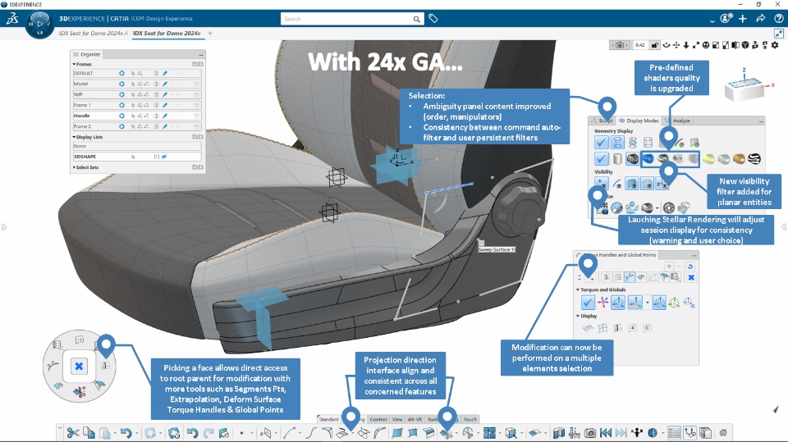Collapse the Frames section
This screenshot has height=442, width=788.
click(x=74, y=64)
